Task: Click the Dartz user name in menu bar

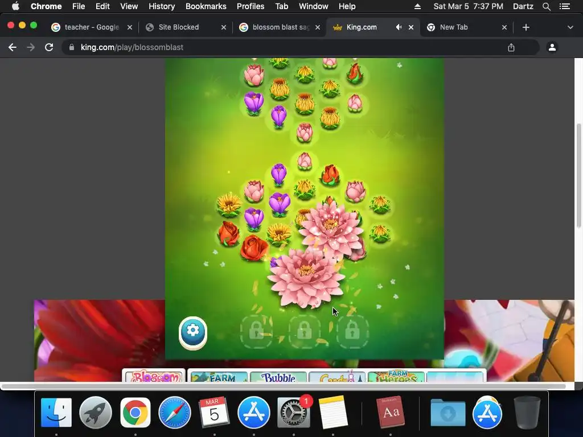Action: point(523,6)
